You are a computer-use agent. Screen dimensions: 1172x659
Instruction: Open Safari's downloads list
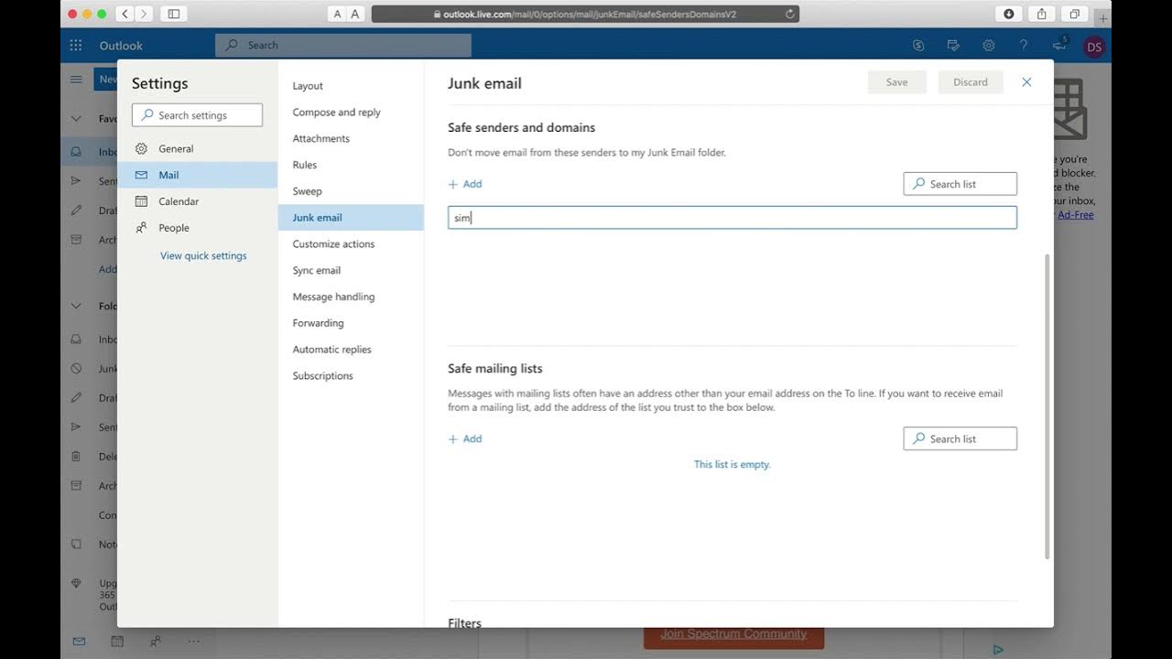[1008, 14]
